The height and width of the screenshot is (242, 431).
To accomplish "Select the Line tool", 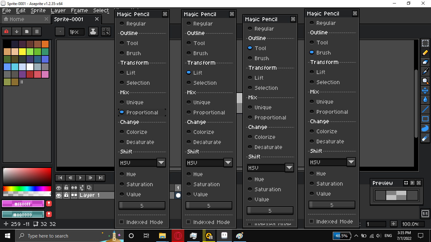I will [x=425, y=109].
